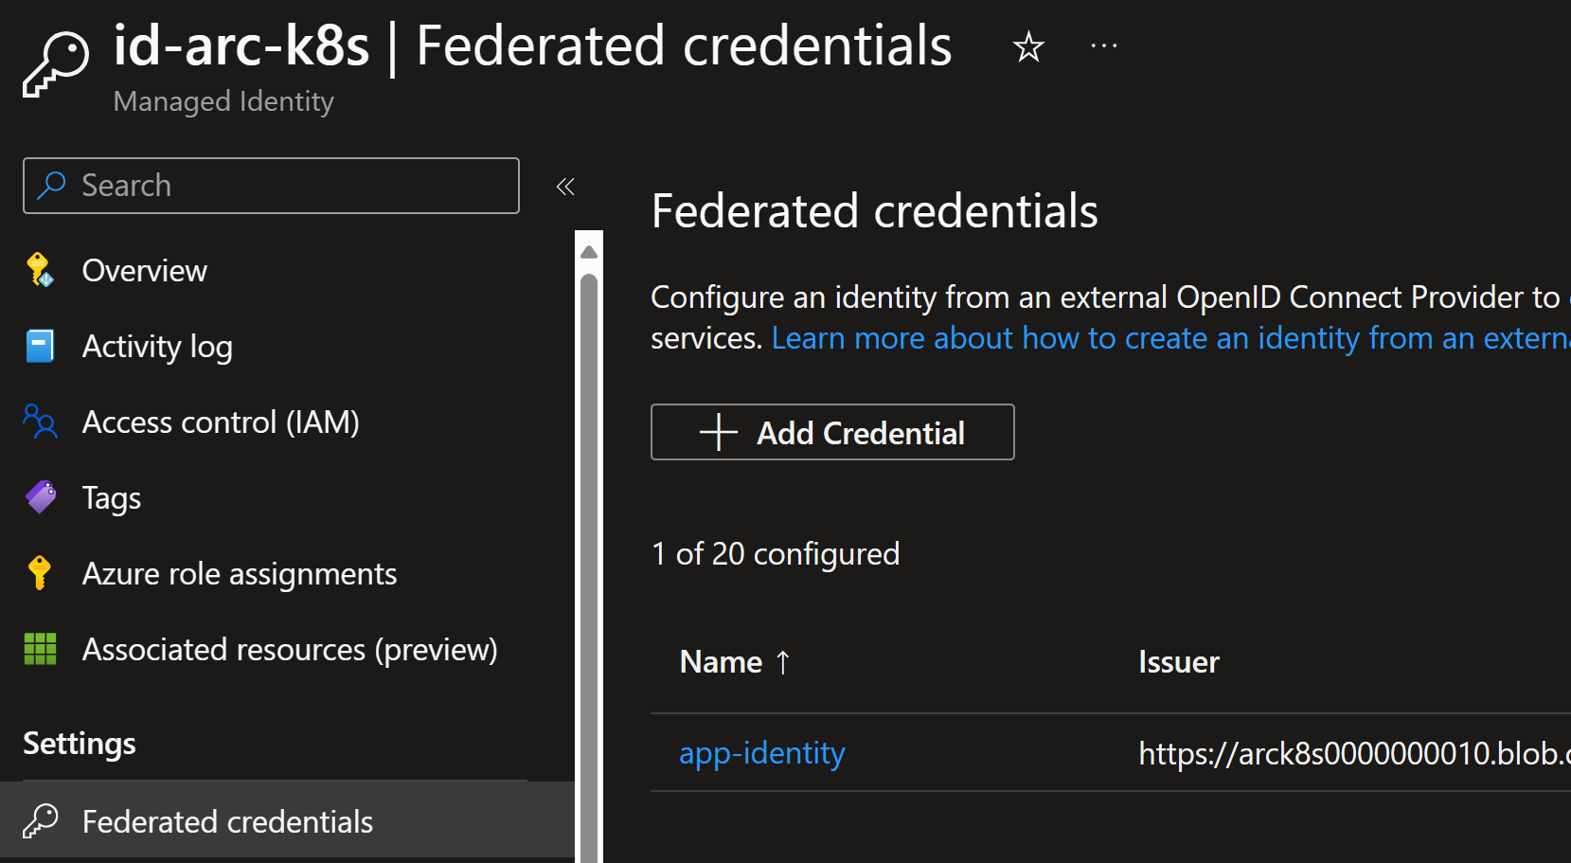This screenshot has height=863, width=1571.
Task: Click the Access control (IAM) people icon
Action: [40, 422]
